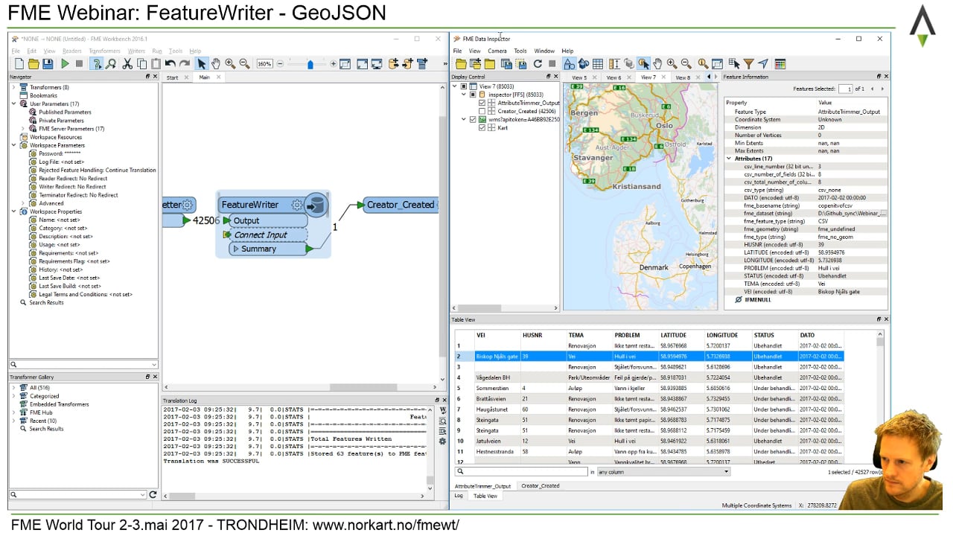Screen dimensions: 953x536
Task: Click the Table View vertical scrollbar
Action: 881,397
